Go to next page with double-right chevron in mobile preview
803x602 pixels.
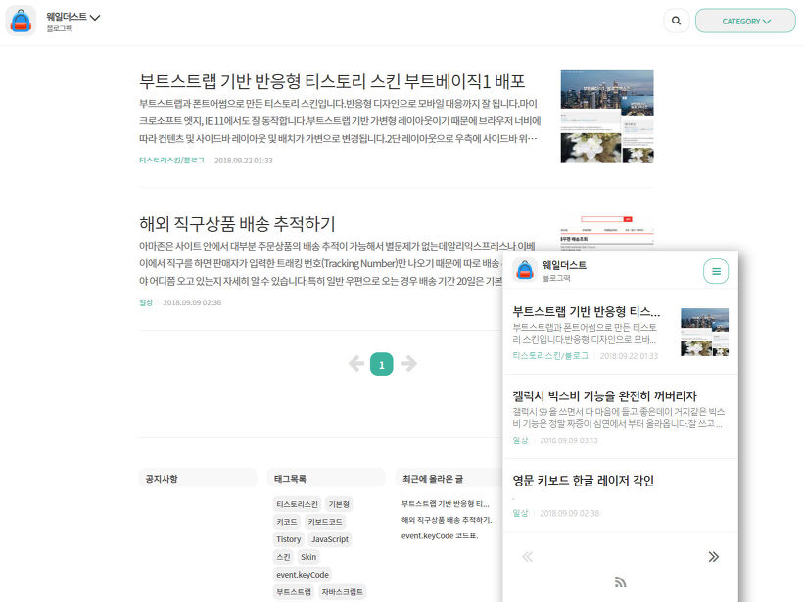click(x=713, y=556)
